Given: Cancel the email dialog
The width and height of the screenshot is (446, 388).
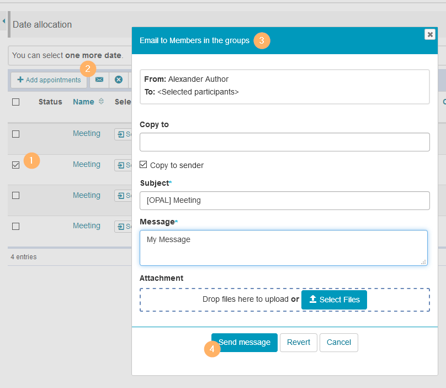Looking at the screenshot, I should [338, 342].
